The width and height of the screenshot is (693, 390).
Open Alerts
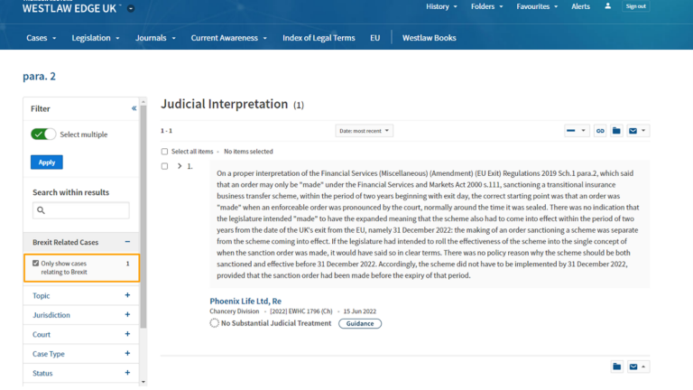tap(580, 6)
